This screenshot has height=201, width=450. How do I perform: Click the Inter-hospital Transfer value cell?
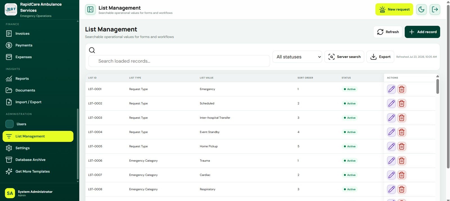(x=215, y=118)
